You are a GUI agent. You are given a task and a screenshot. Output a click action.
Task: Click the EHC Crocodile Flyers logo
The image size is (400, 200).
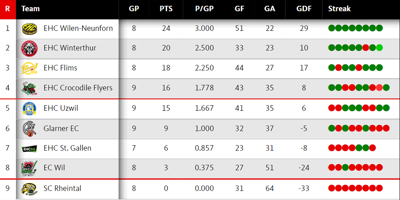(30, 88)
